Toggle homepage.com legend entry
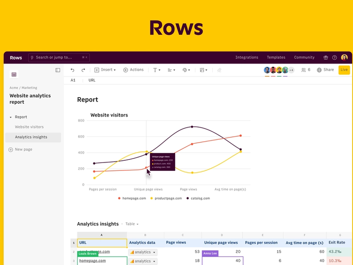This screenshot has height=265, width=353. point(132,198)
